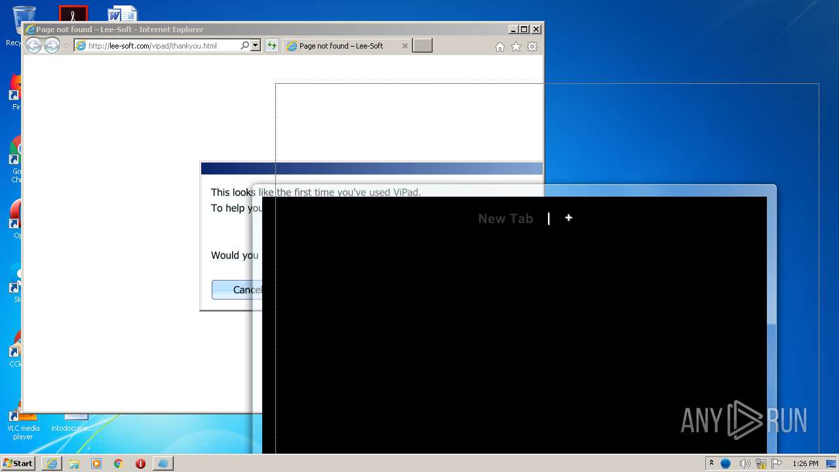This screenshot has width=839, height=472.
Task: Go back in Internet Explorer
Action: point(33,45)
